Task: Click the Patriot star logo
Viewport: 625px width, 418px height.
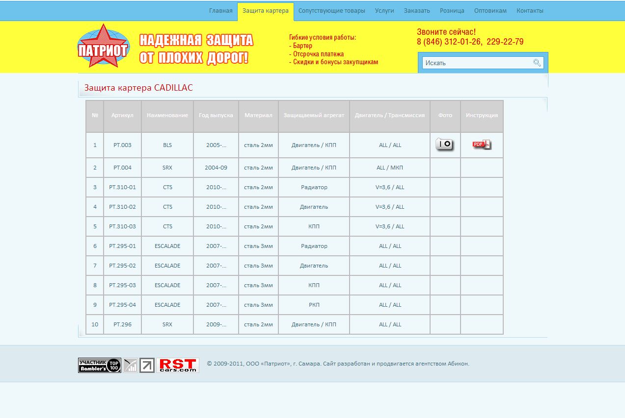Action: click(x=103, y=46)
